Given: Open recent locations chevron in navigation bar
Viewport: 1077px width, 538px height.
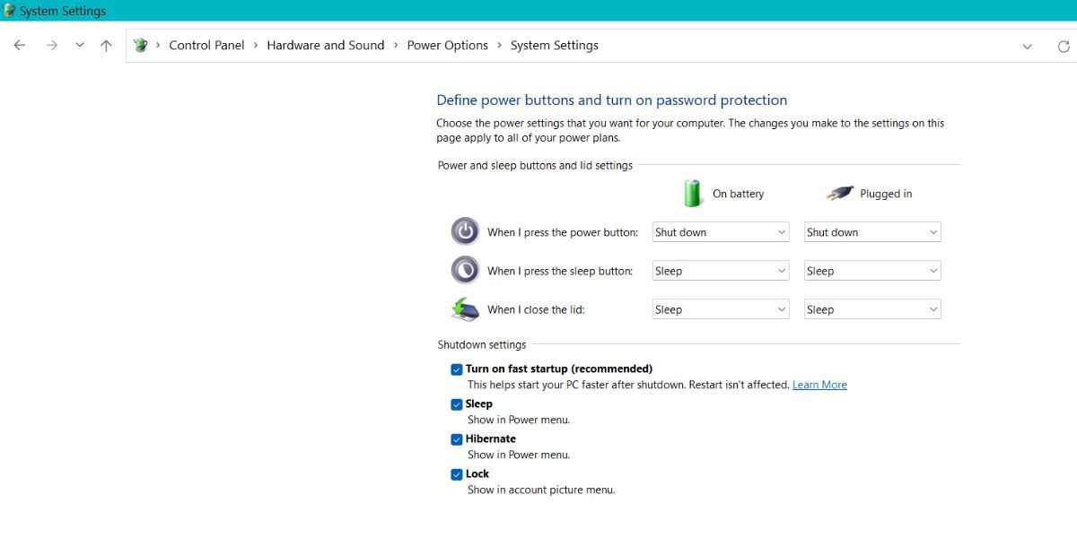Looking at the screenshot, I should pos(80,46).
